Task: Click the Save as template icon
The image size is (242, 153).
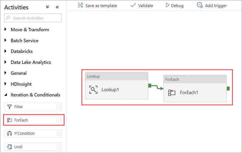Action: click(x=80, y=5)
